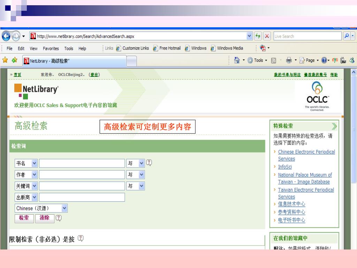357x268 pixels.
Task: Select the NetLibrary 高级检索 tab
Action: 74,61
